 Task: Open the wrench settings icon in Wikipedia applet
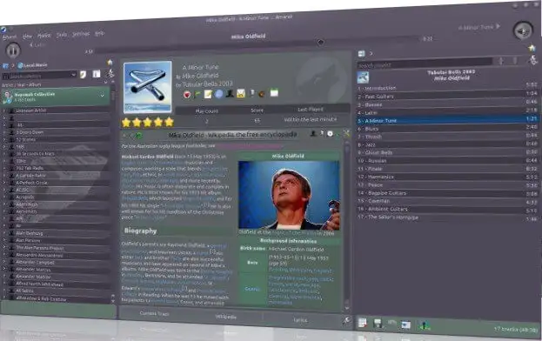pos(346,133)
